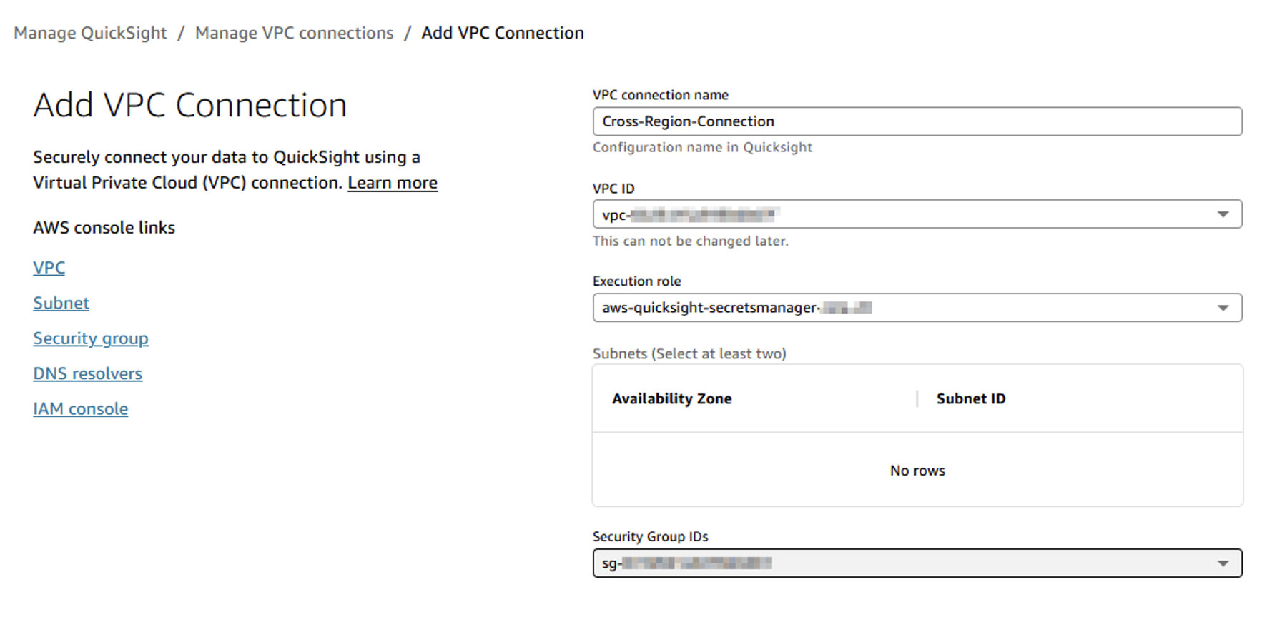The image size is (1267, 627).
Task: Click the 'Execution role' field label
Action: tap(636, 281)
